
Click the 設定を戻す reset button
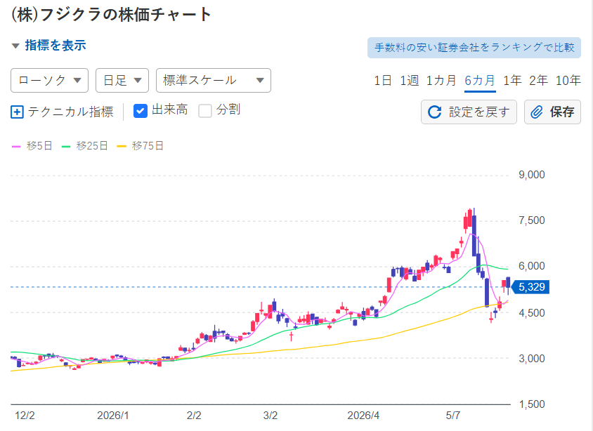(x=469, y=112)
